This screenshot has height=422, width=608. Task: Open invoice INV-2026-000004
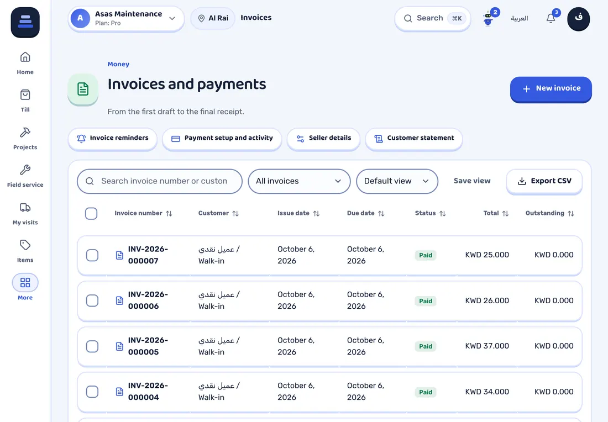click(148, 392)
